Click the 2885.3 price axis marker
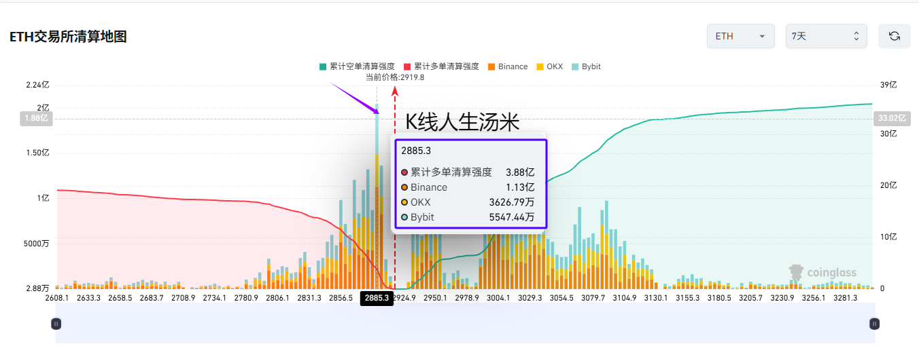Viewport: 919px width, 363px height. pos(377,299)
